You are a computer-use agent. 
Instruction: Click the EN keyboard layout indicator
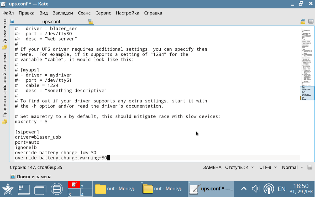(x=281, y=189)
